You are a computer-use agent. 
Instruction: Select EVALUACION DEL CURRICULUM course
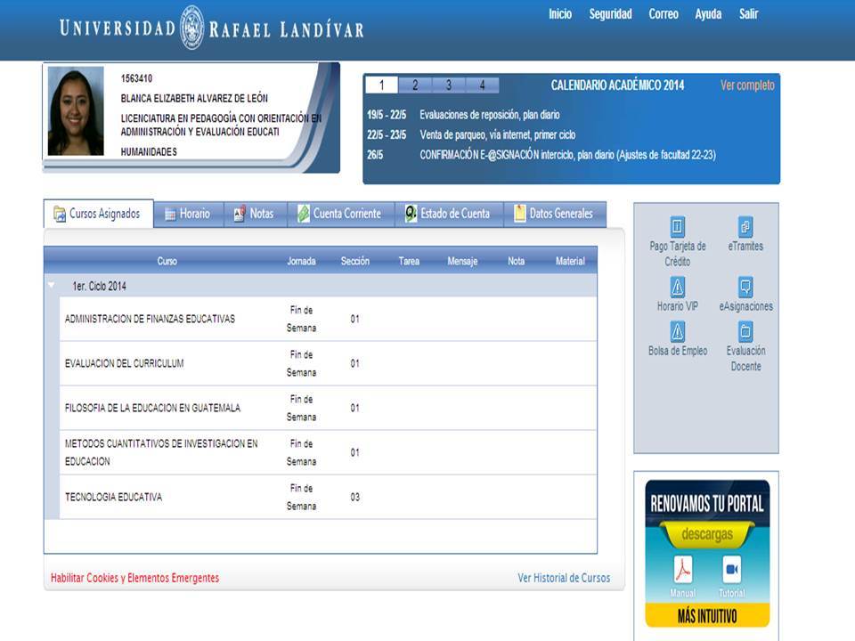point(125,363)
